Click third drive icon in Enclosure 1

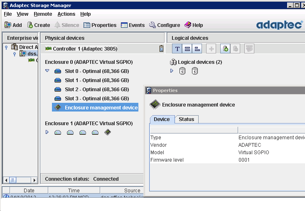pos(83,133)
